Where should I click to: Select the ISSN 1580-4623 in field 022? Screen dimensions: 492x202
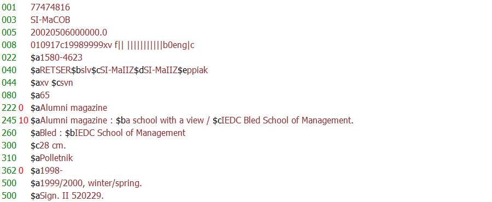point(61,58)
